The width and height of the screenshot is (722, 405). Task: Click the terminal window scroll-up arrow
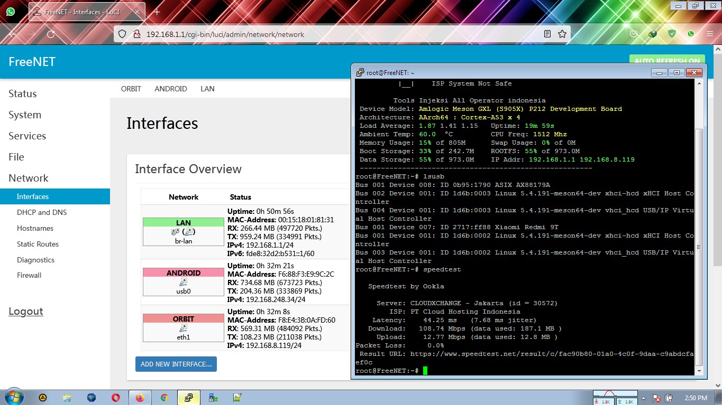click(699, 83)
